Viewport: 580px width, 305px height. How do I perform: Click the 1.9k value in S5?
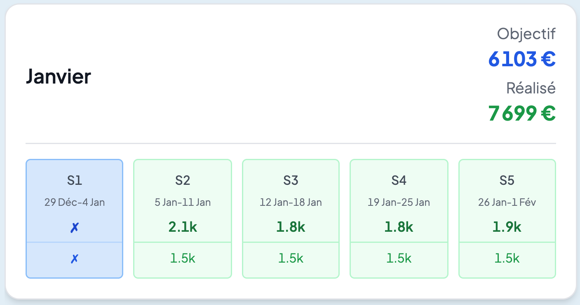tap(507, 227)
